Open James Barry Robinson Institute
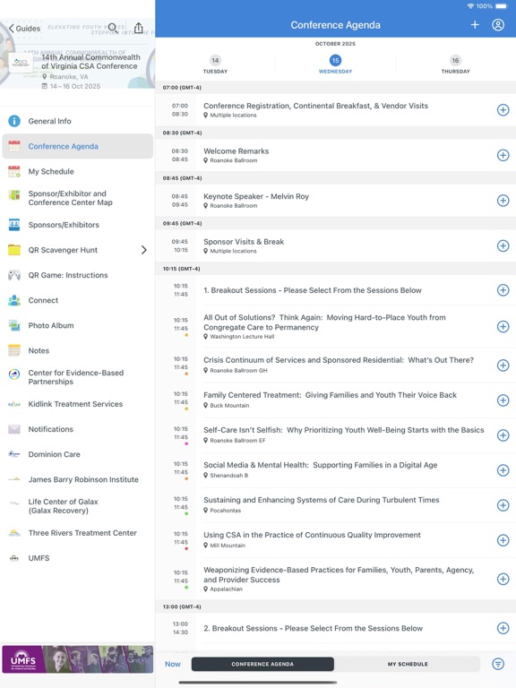This screenshot has height=688, width=516. tap(78, 479)
